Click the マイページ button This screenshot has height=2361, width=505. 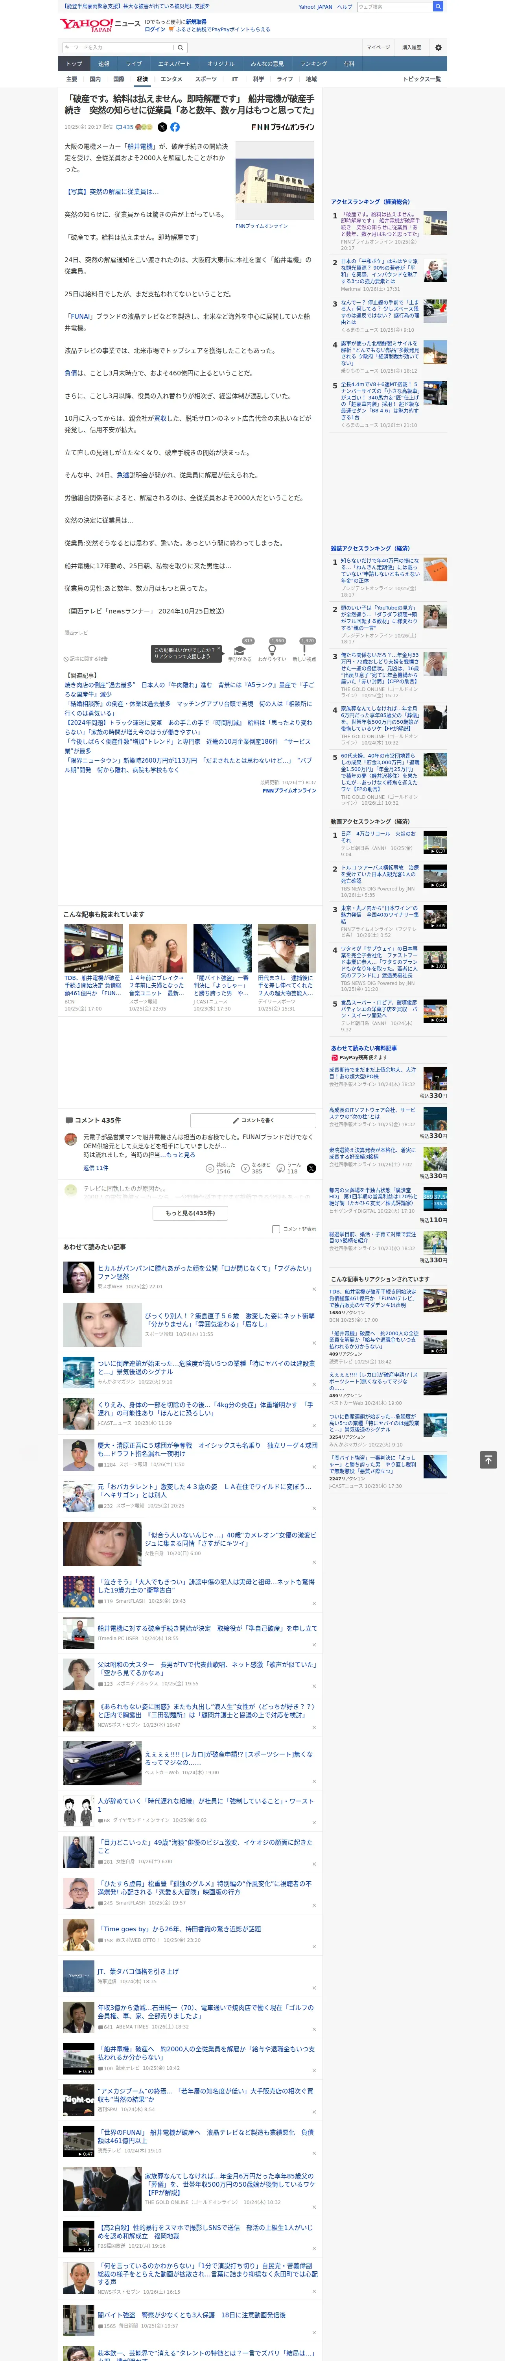[378, 48]
